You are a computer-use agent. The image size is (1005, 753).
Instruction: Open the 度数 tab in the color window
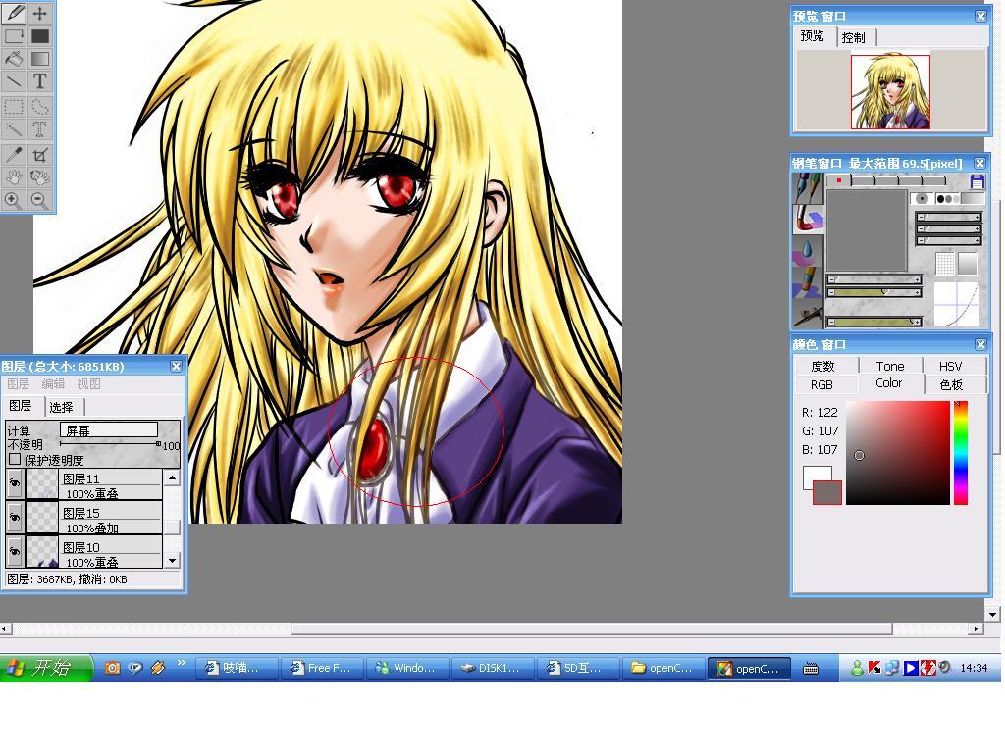tap(823, 366)
